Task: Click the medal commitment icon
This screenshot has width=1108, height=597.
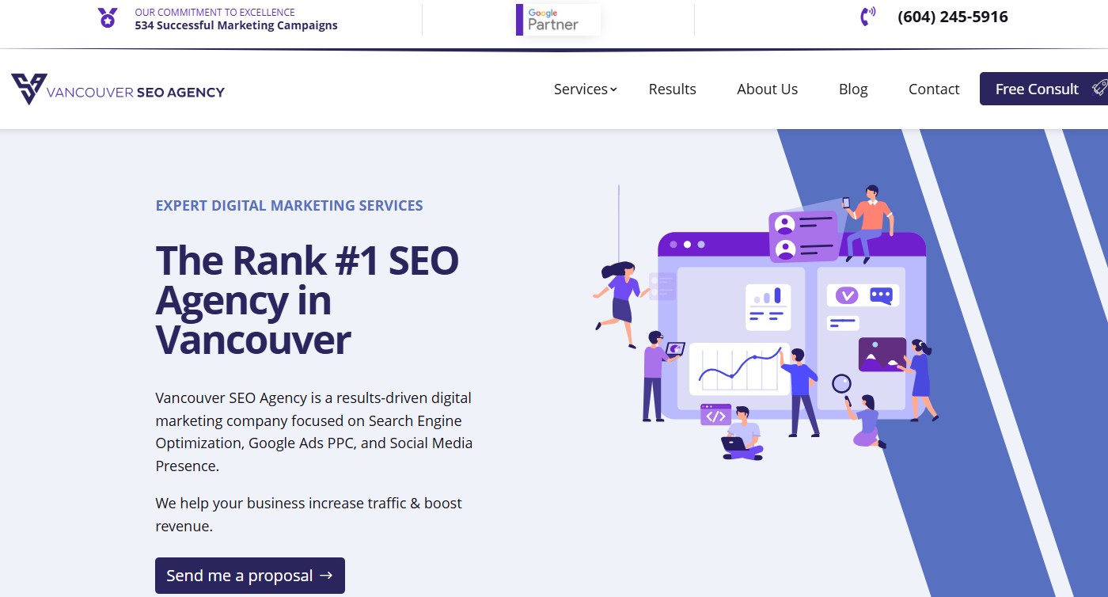Action: (107, 17)
